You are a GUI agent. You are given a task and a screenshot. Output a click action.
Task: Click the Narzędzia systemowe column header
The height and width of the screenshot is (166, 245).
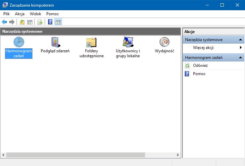[x=90, y=31]
